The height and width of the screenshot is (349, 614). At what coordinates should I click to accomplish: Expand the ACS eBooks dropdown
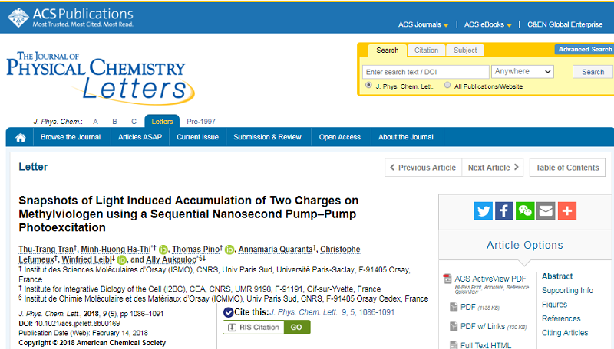(x=487, y=24)
